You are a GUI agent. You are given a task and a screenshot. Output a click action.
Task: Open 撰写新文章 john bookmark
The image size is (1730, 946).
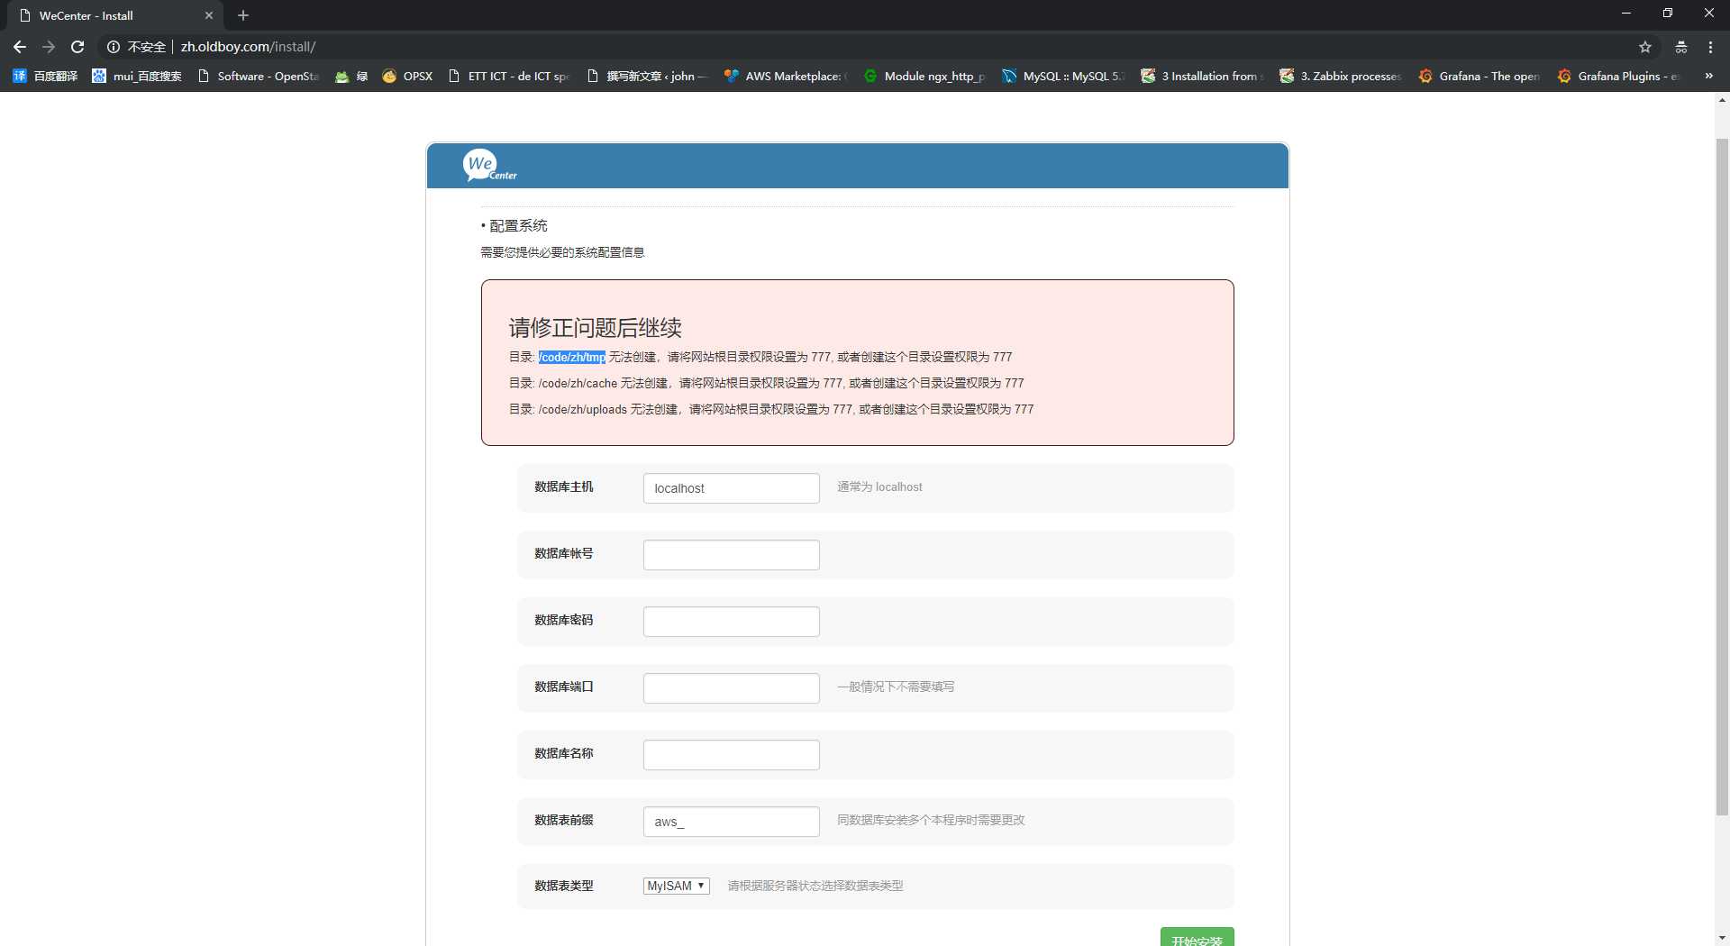point(648,76)
